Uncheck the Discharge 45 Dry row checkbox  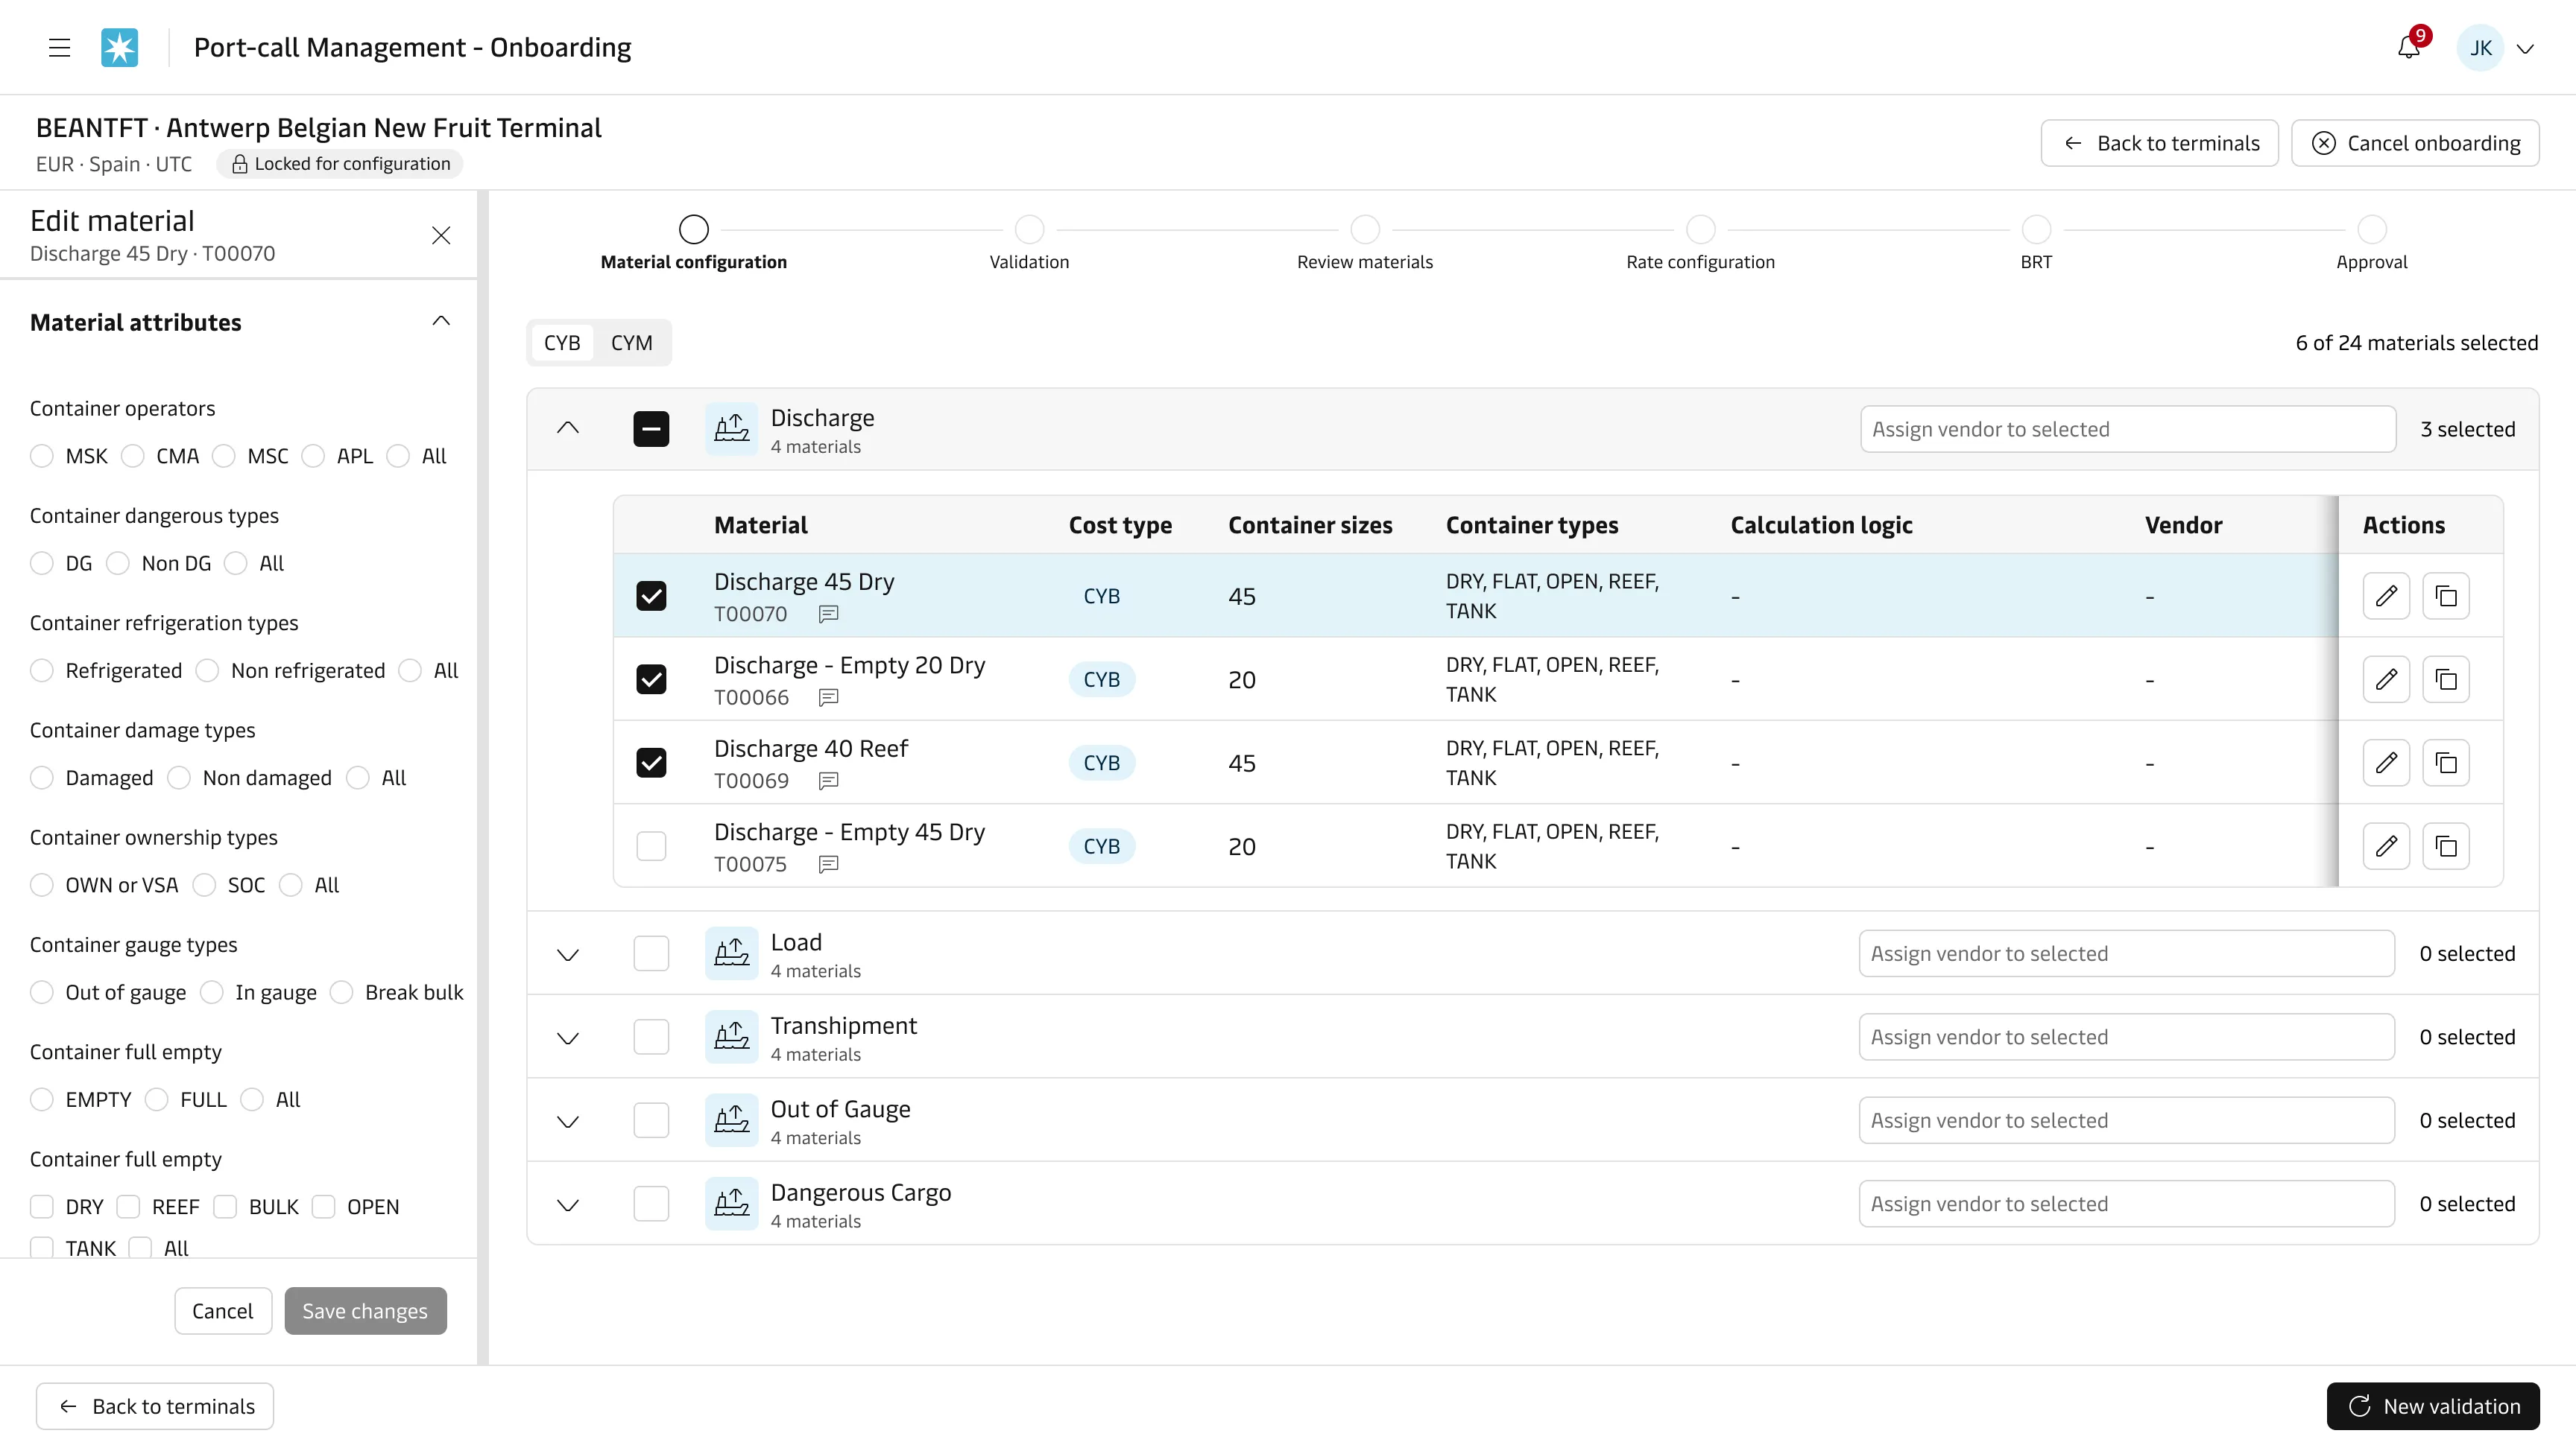[651, 597]
